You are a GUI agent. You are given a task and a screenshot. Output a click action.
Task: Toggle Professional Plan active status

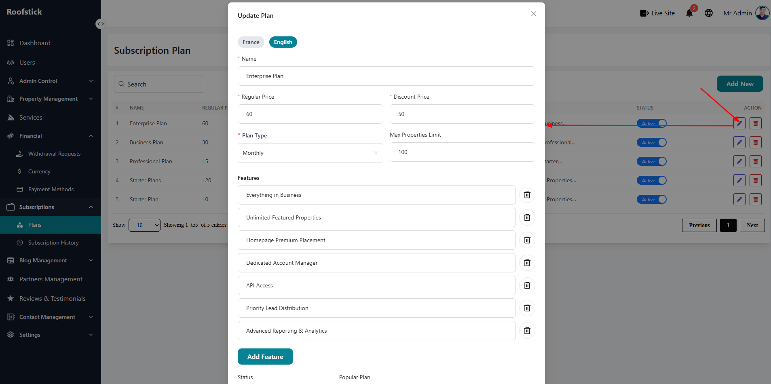coord(652,161)
